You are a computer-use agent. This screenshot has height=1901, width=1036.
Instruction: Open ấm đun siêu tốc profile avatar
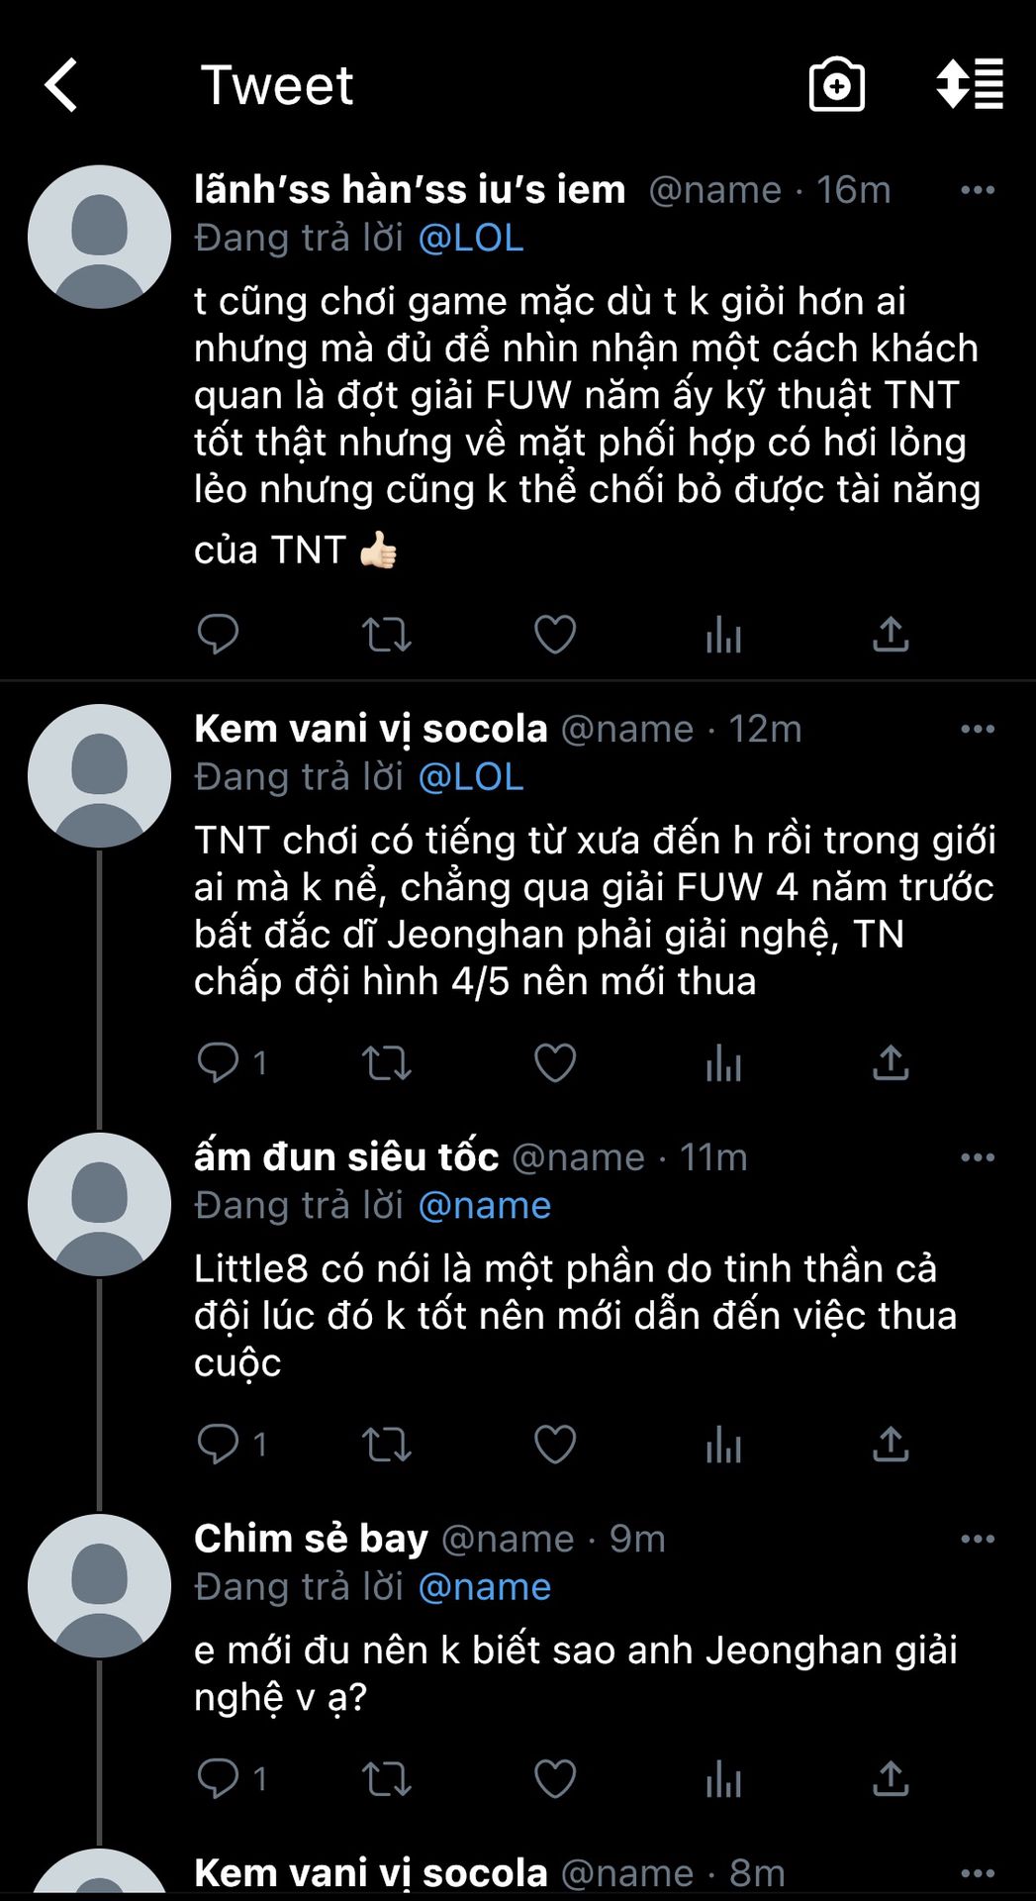[x=99, y=1205]
